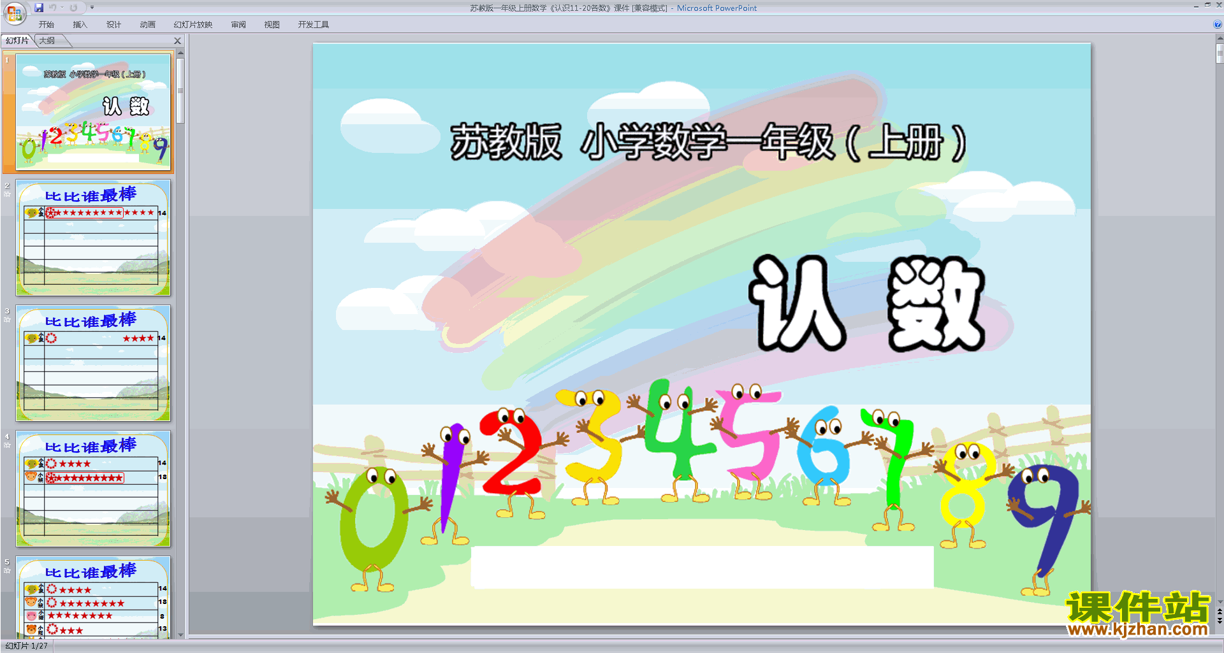Click the main editor vertical scrollbar thumb
The width and height of the screenshot is (1224, 653).
pyautogui.click(x=1220, y=54)
